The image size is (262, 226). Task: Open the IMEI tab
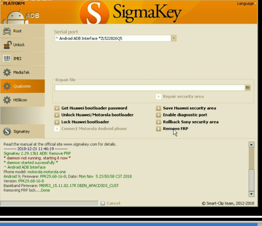(x=23, y=59)
